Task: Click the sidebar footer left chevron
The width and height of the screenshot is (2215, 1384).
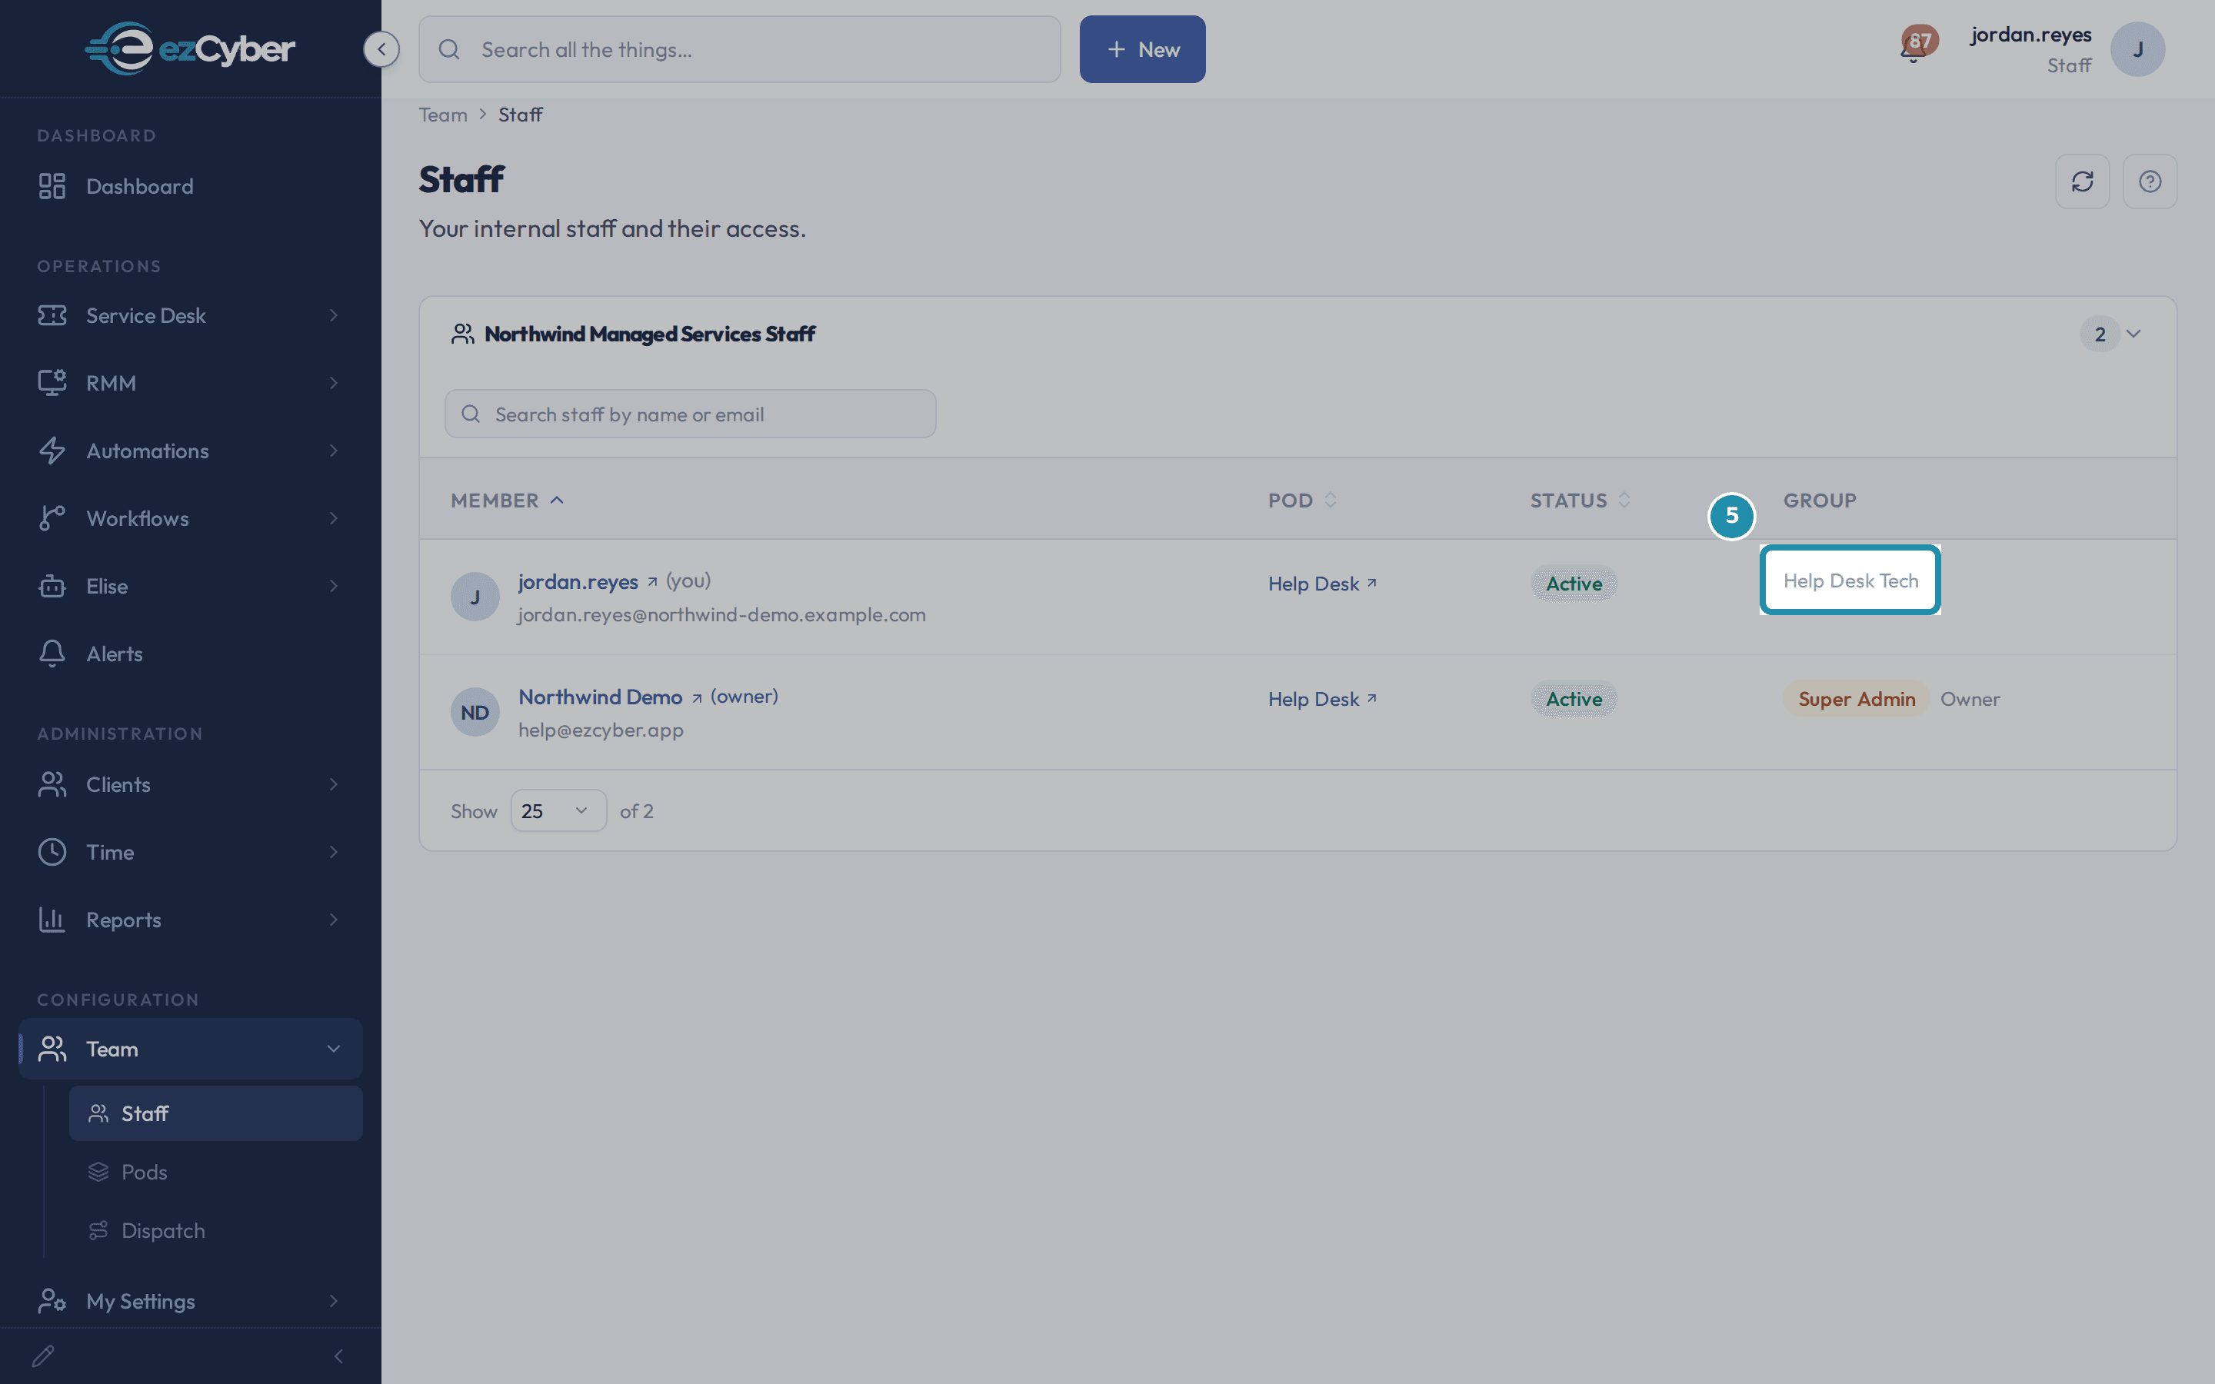Action: (338, 1356)
